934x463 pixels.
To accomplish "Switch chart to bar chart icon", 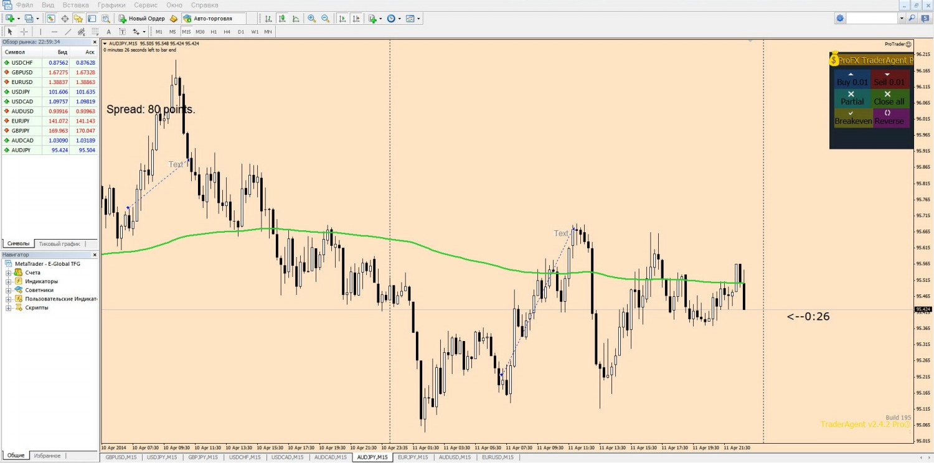I will (268, 19).
